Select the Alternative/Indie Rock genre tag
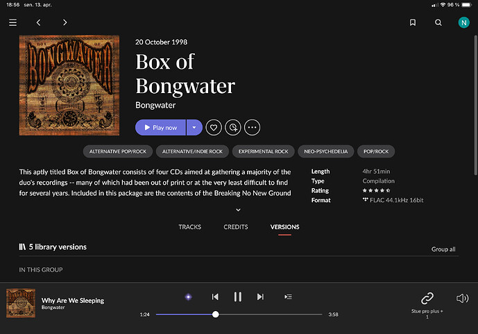This screenshot has width=478, height=334. (x=192, y=151)
